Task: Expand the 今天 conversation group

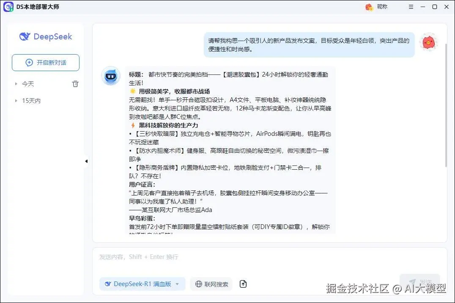Action: 17,84
